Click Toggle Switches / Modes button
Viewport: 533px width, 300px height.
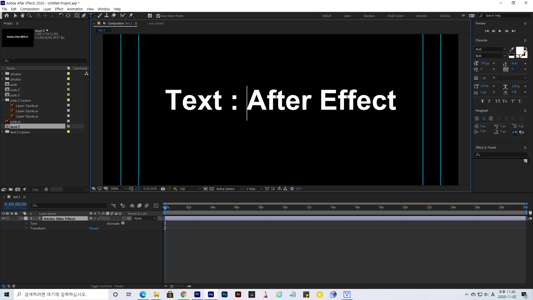tap(107, 286)
